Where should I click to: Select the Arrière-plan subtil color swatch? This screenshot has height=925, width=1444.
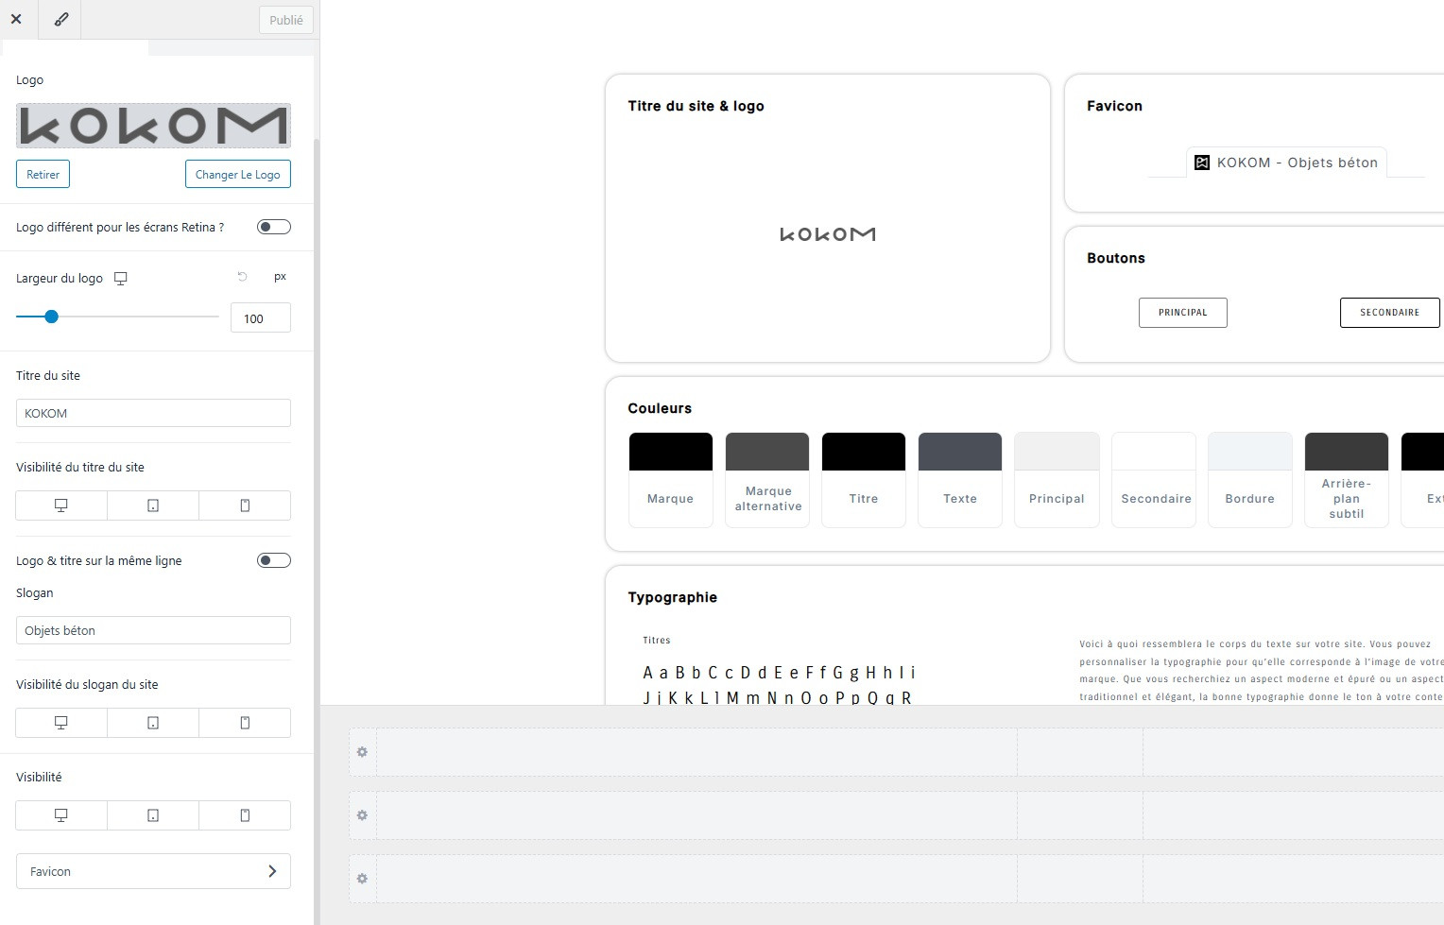(x=1347, y=480)
